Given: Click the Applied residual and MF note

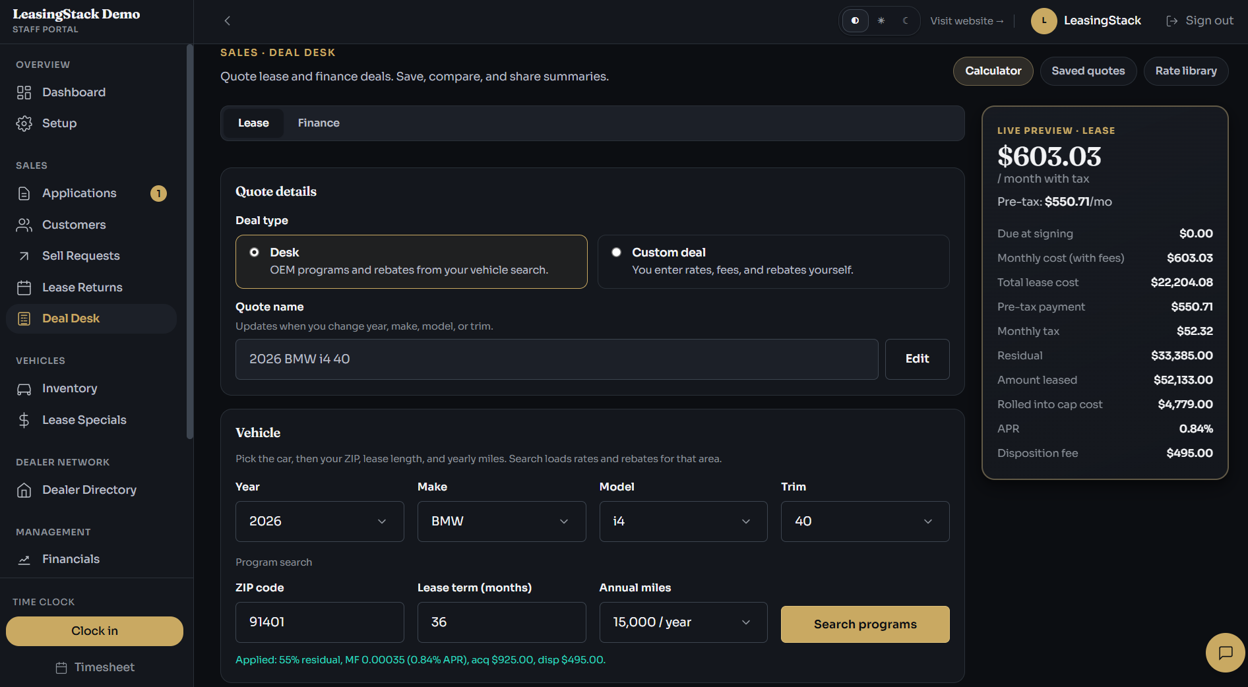Looking at the screenshot, I should pyautogui.click(x=420, y=660).
